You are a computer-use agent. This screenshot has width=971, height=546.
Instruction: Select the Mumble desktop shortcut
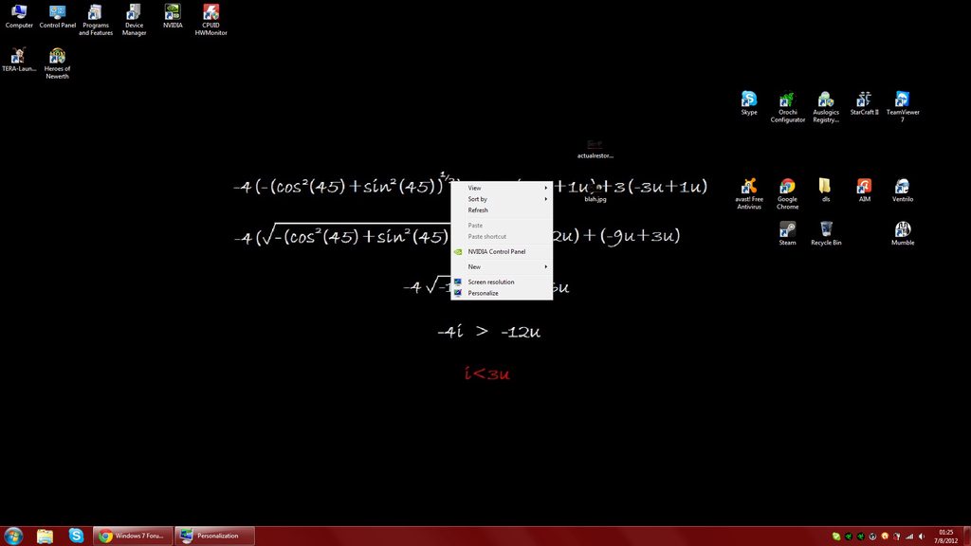[903, 233]
